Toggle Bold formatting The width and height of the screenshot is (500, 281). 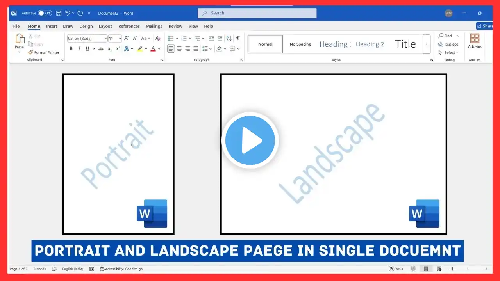[x=71, y=49]
